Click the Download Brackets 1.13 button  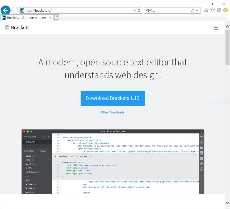pos(113,98)
